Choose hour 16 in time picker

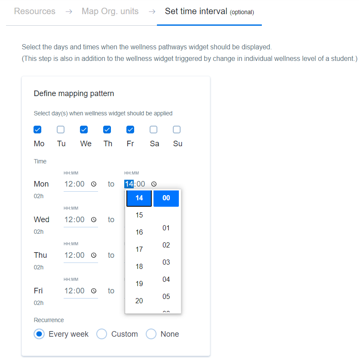coord(139,232)
